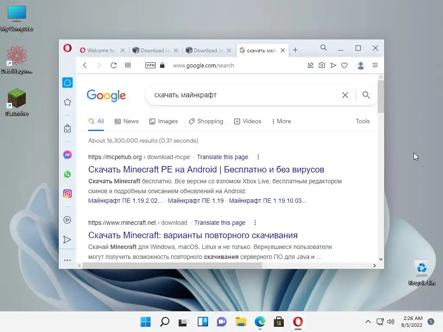Screen dimensions: 443x332
Task: Show hidden system tray icons
Action: click(x=368, y=322)
